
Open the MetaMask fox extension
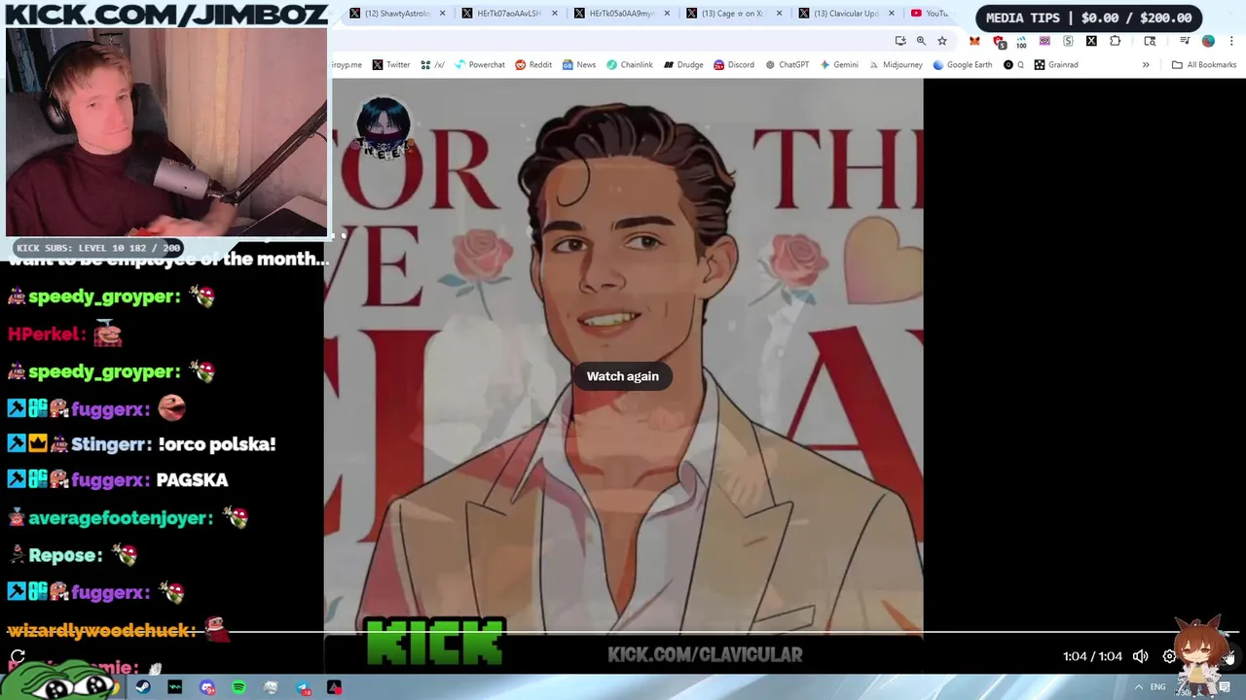(974, 41)
